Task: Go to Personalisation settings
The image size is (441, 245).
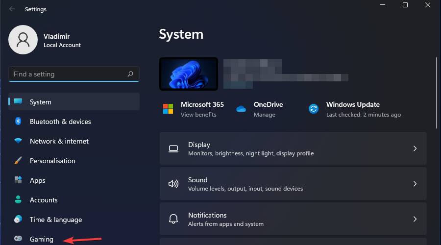Action: pos(74,161)
